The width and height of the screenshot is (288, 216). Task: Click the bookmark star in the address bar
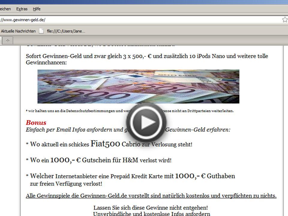pyautogui.click(x=284, y=19)
